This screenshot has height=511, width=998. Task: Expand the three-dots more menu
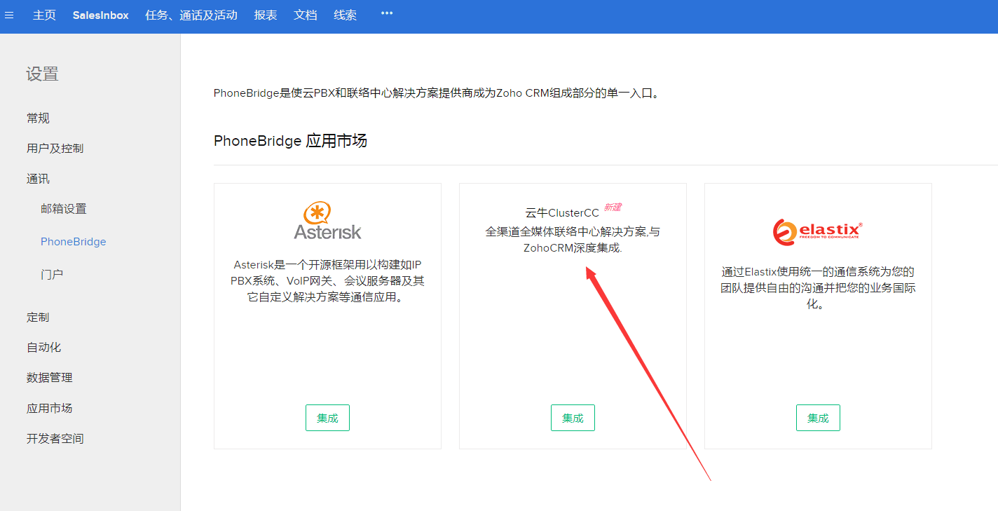click(x=387, y=13)
